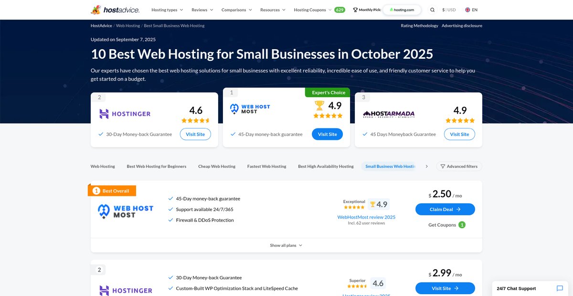The width and height of the screenshot is (573, 296).
Task: Click the WebHostMost logo in Expert's Choice card
Action: point(250,109)
